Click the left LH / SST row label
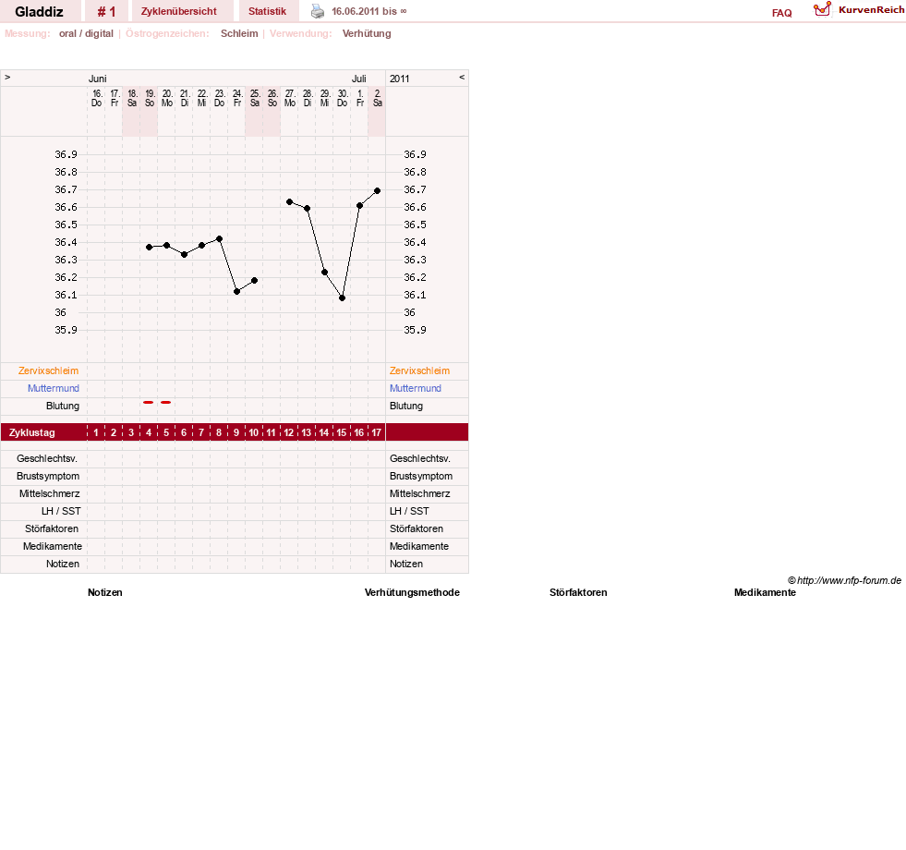Viewport: 906px width, 850px height. point(61,511)
